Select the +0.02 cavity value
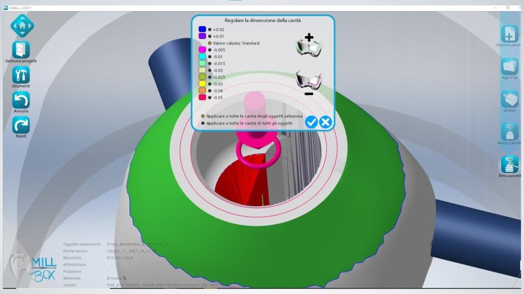Image resolution: width=524 pixels, height=294 pixels. click(210, 30)
